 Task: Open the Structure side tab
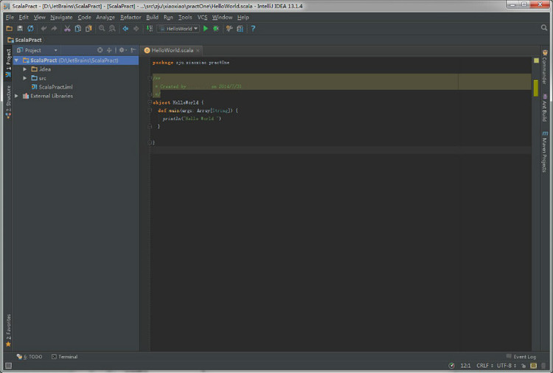click(8, 102)
